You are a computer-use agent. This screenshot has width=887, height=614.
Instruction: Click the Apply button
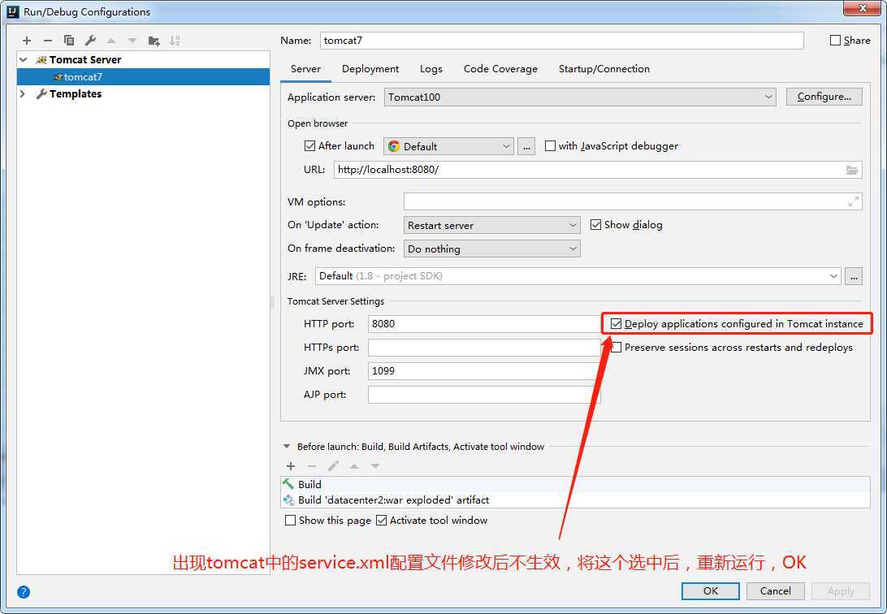[841, 590]
